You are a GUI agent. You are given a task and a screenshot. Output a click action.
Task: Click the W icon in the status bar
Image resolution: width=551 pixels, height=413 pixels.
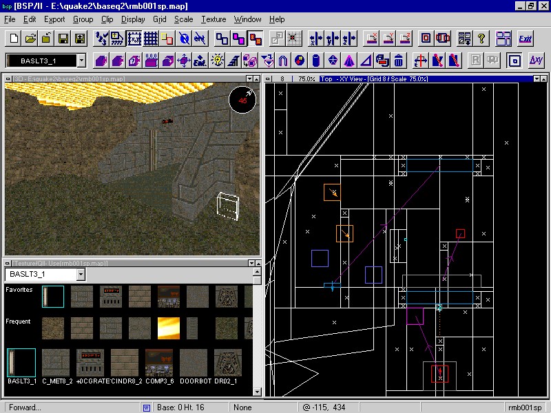point(147,407)
